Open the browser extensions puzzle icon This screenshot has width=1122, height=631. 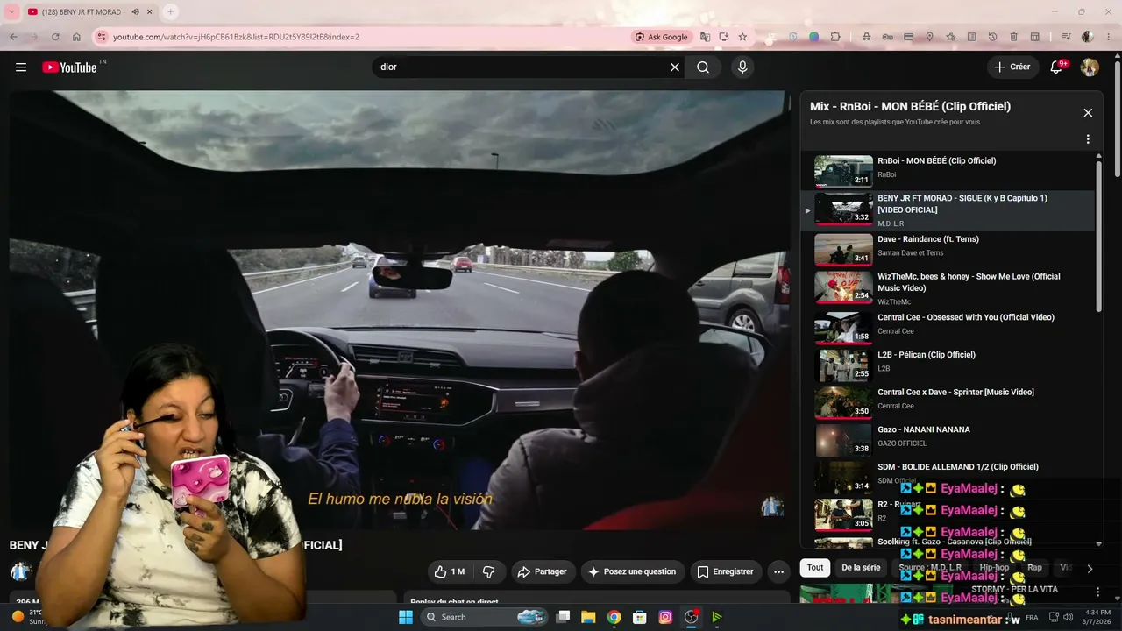pyautogui.click(x=835, y=37)
